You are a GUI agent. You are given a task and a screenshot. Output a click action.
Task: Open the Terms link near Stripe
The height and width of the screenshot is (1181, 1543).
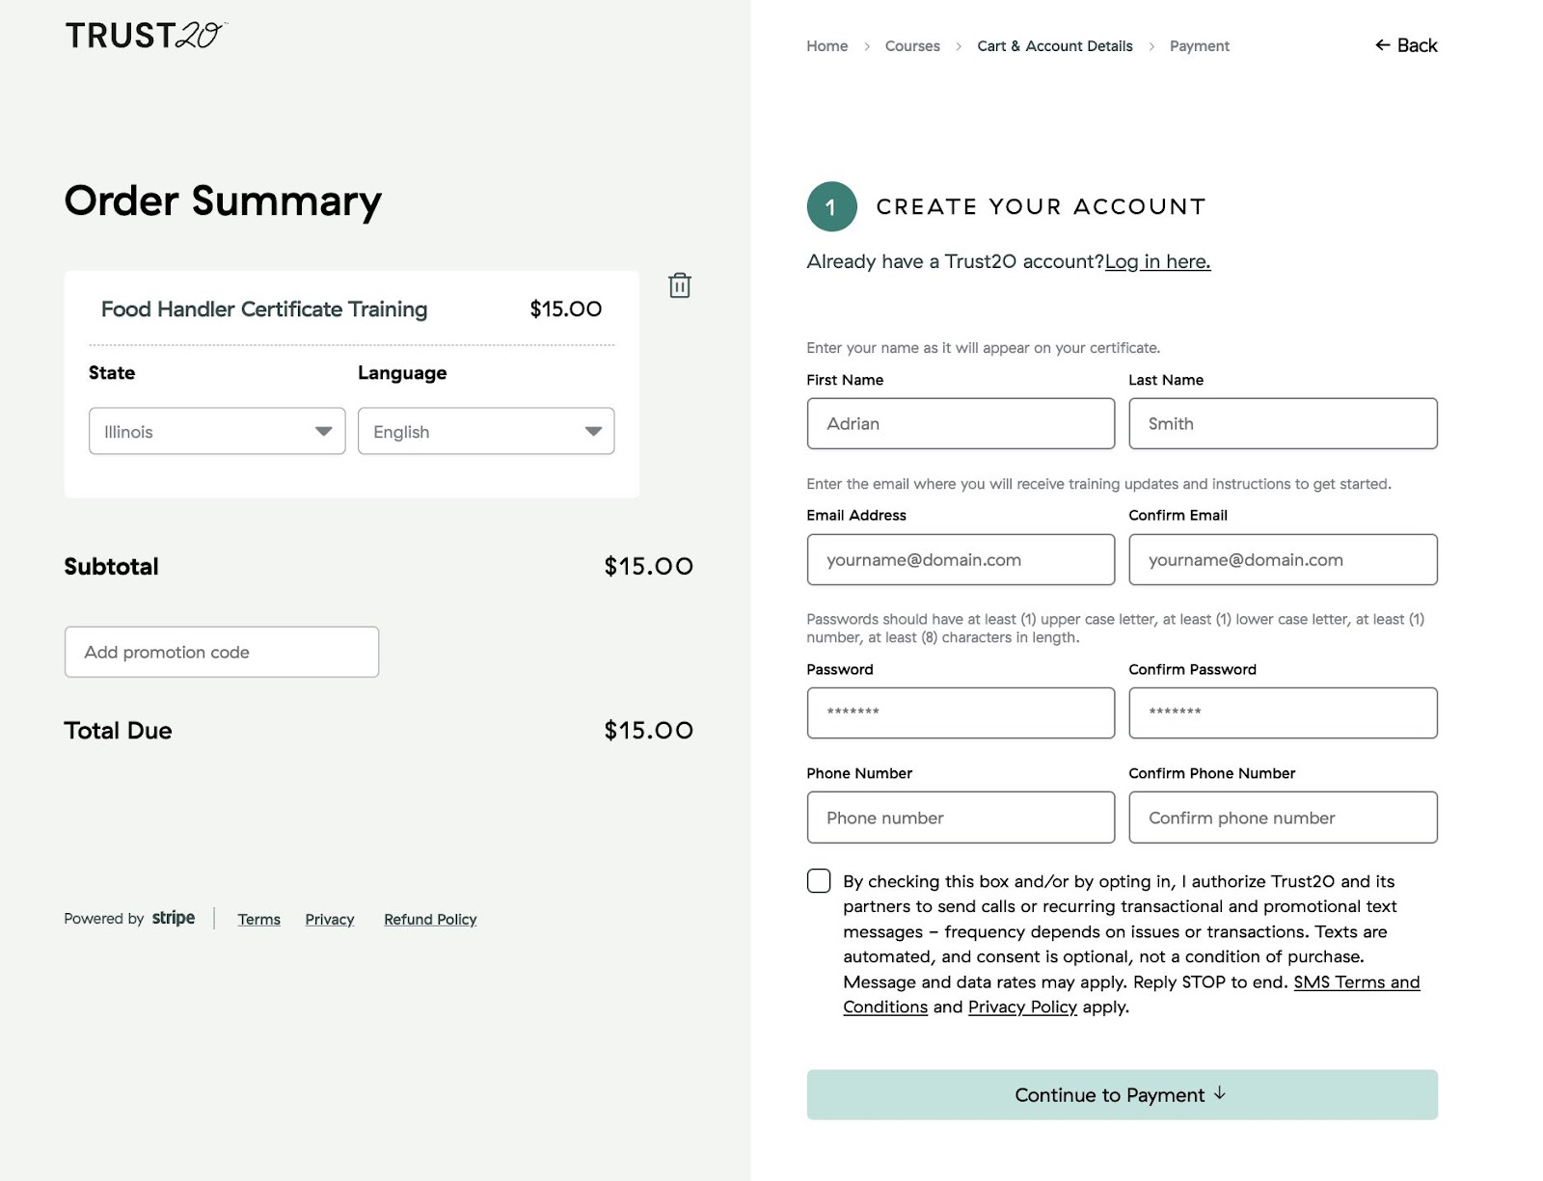coord(259,919)
